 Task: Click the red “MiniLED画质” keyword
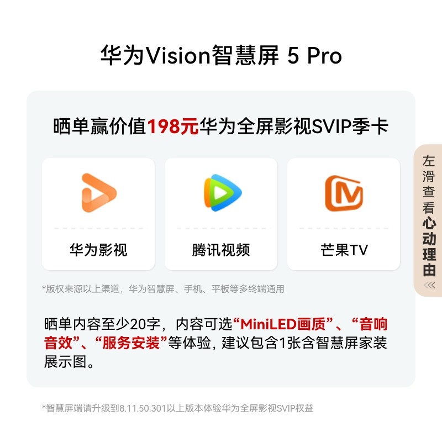click(x=283, y=324)
